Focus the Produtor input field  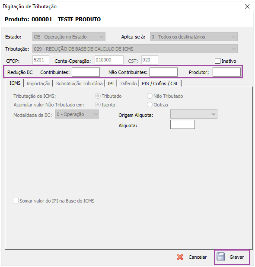point(226,72)
